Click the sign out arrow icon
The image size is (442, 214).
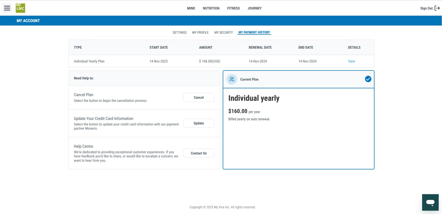pos(437,8)
